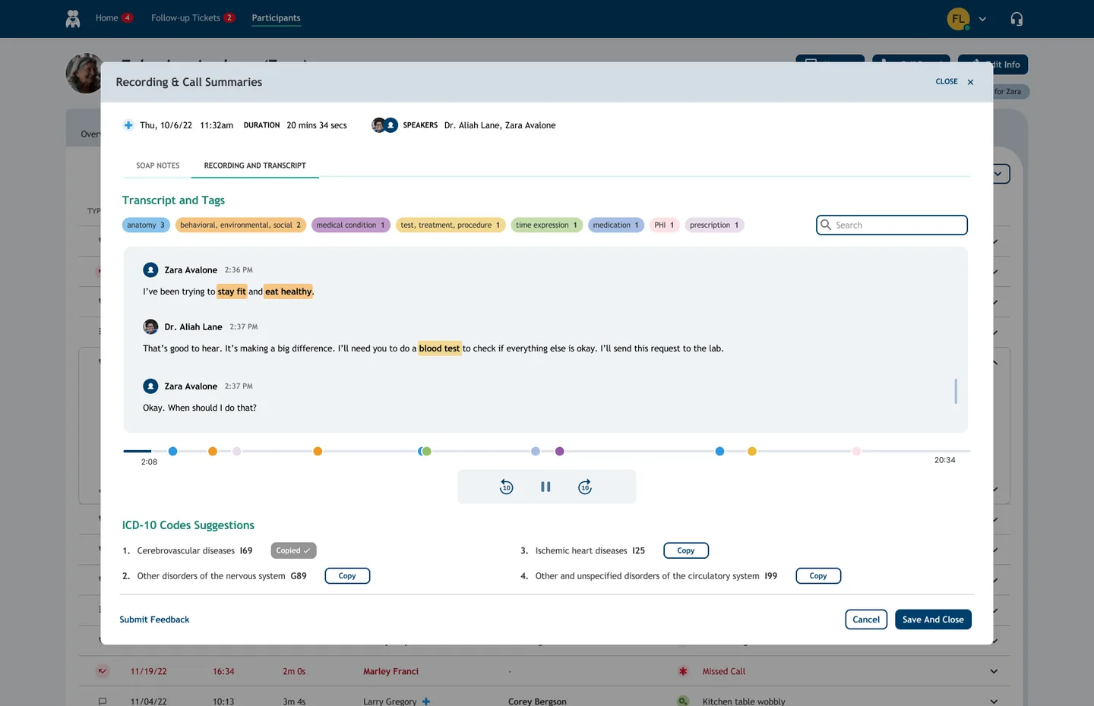Screen dimensions: 1094x706
Task: Enable the PHI tag filter
Action: (663, 225)
